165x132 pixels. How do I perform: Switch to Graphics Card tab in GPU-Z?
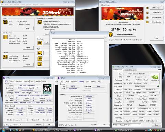[x=118, y=70]
